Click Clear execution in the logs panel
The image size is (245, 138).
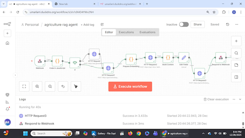click(x=216, y=99)
